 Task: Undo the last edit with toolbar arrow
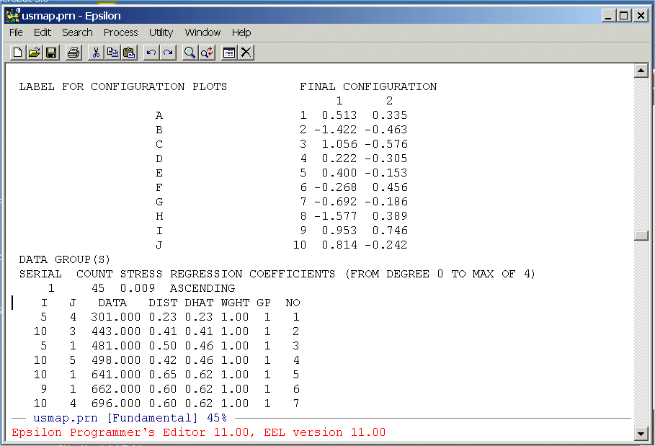point(151,53)
